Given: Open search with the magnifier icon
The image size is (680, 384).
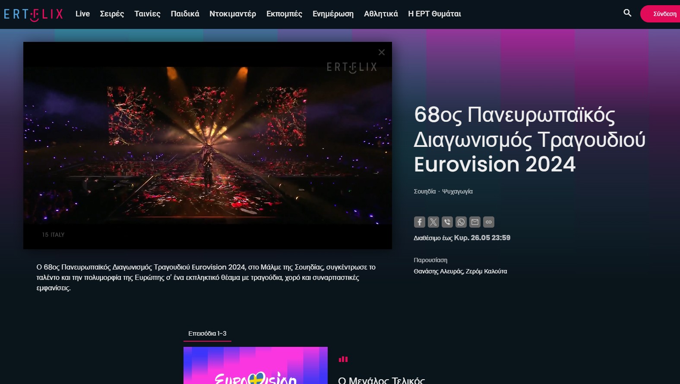Looking at the screenshot, I should click(x=627, y=13).
